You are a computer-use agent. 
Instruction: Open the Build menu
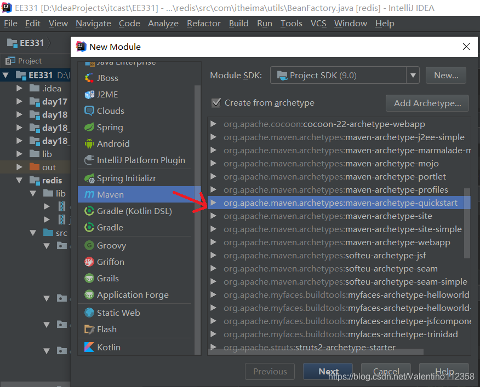tap(239, 24)
